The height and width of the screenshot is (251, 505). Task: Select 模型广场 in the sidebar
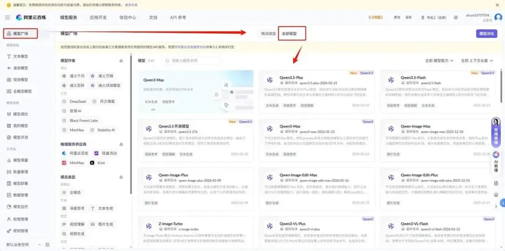[21, 34]
